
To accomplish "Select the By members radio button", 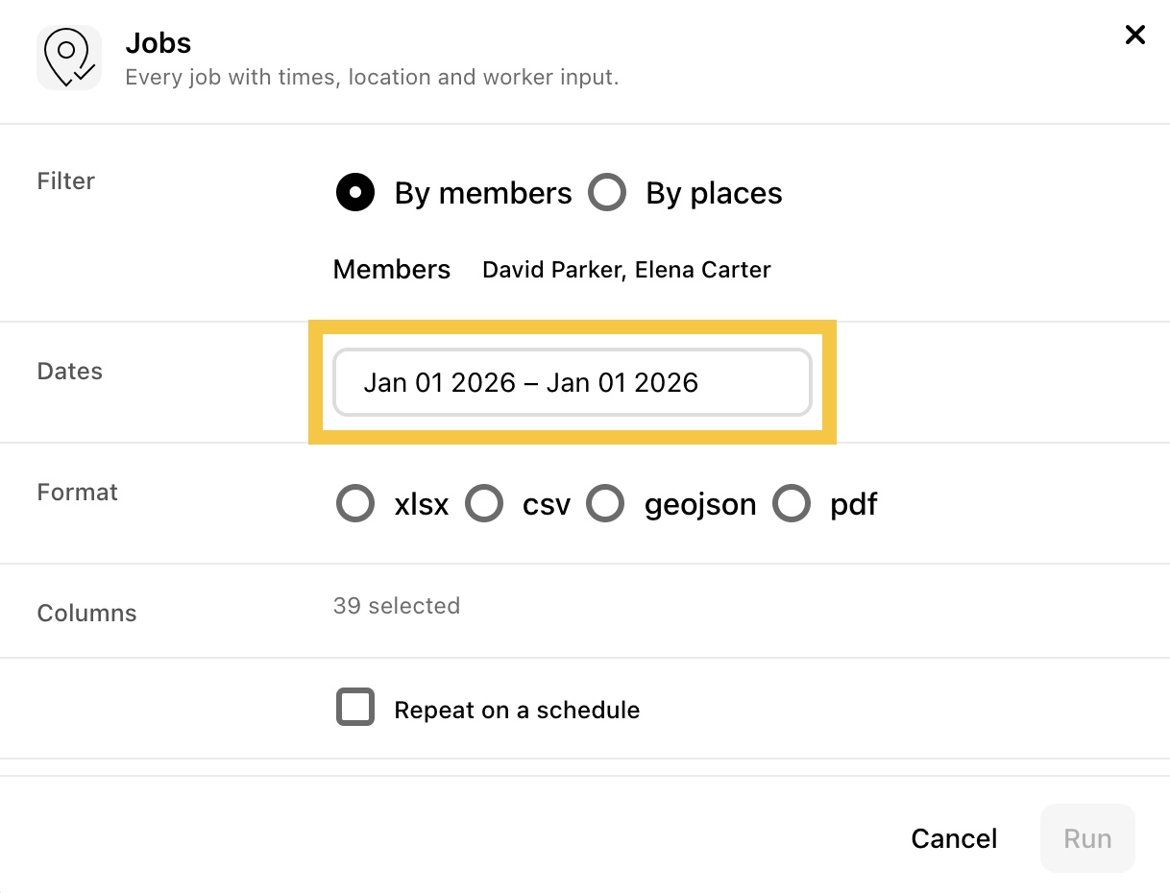I will 355,193.
